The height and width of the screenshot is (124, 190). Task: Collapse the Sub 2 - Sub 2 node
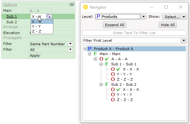[101, 84]
